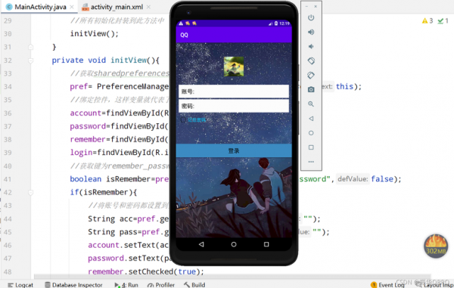Click the emulator power button
The image size is (454, 288).
pos(311,17)
